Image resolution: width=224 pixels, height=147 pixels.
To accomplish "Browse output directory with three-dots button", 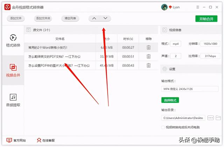I will click(x=210, y=118).
